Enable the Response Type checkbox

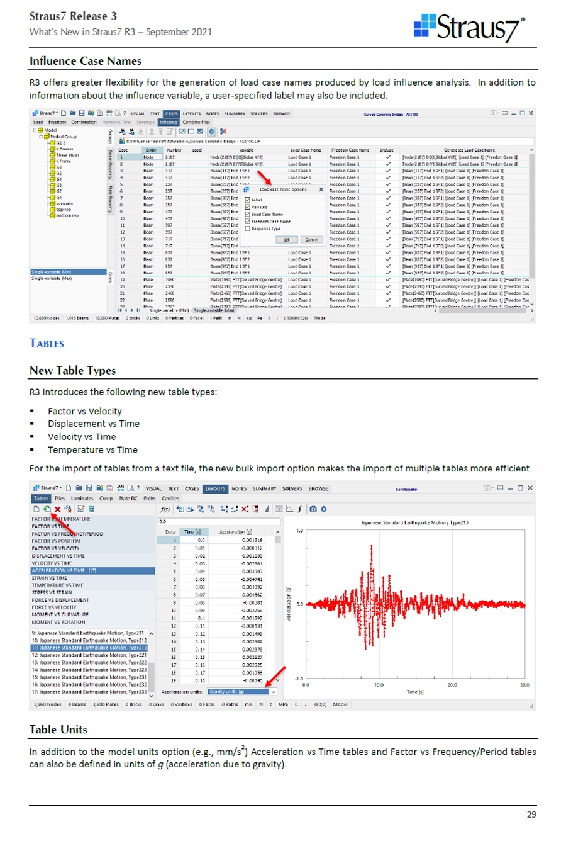[247, 229]
